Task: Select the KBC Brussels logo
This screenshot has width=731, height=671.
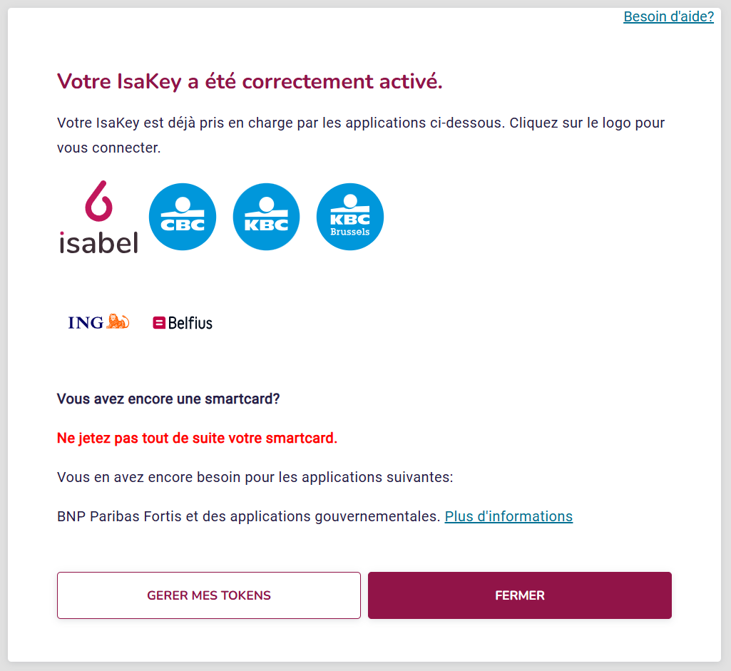Action: pos(350,217)
